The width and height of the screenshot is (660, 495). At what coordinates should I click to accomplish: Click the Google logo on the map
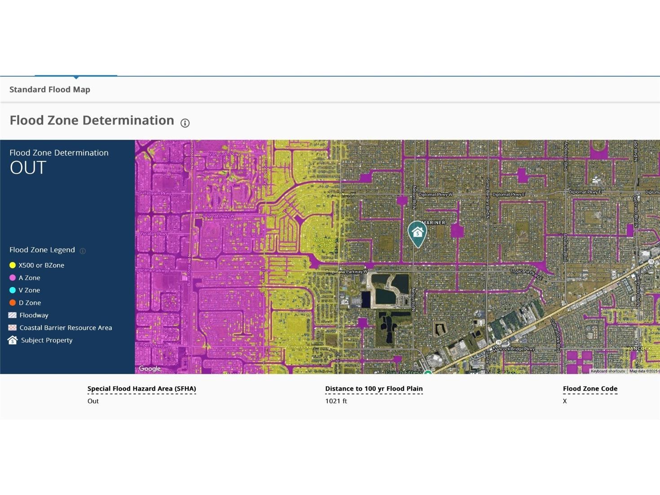pos(150,369)
